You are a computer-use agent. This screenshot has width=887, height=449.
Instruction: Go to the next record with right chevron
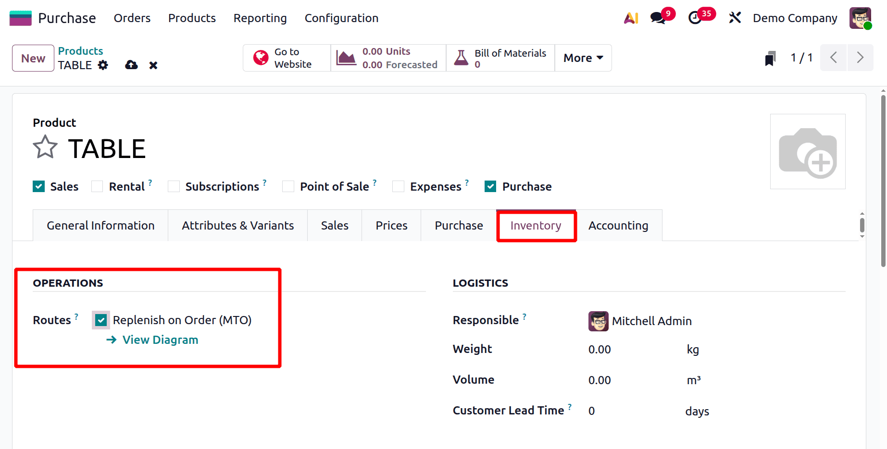coord(861,57)
